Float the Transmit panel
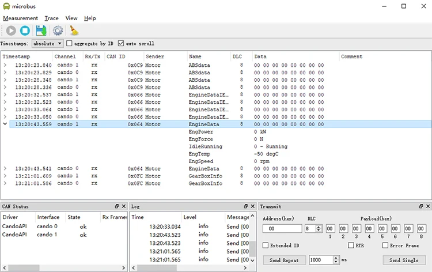The width and height of the screenshot is (432, 272). 420,206
